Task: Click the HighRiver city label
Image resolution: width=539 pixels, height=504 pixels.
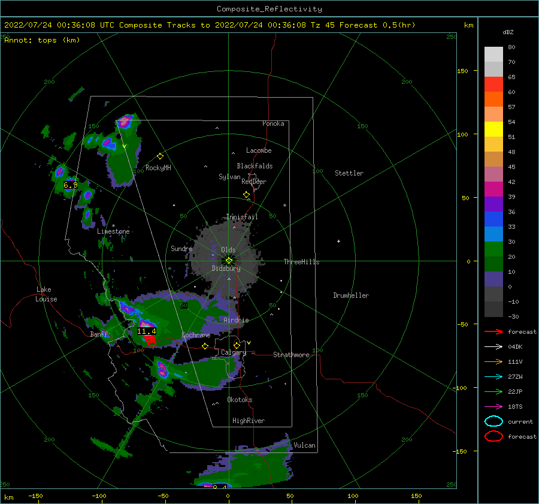Action: (x=249, y=421)
